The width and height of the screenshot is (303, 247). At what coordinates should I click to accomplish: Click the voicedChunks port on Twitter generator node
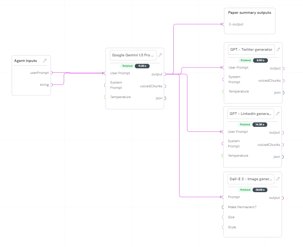283,81
